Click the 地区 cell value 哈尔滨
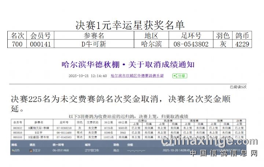The image size is (264, 167). [151, 44]
